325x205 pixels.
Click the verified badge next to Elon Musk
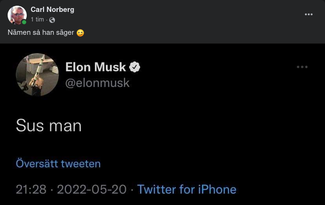point(135,67)
